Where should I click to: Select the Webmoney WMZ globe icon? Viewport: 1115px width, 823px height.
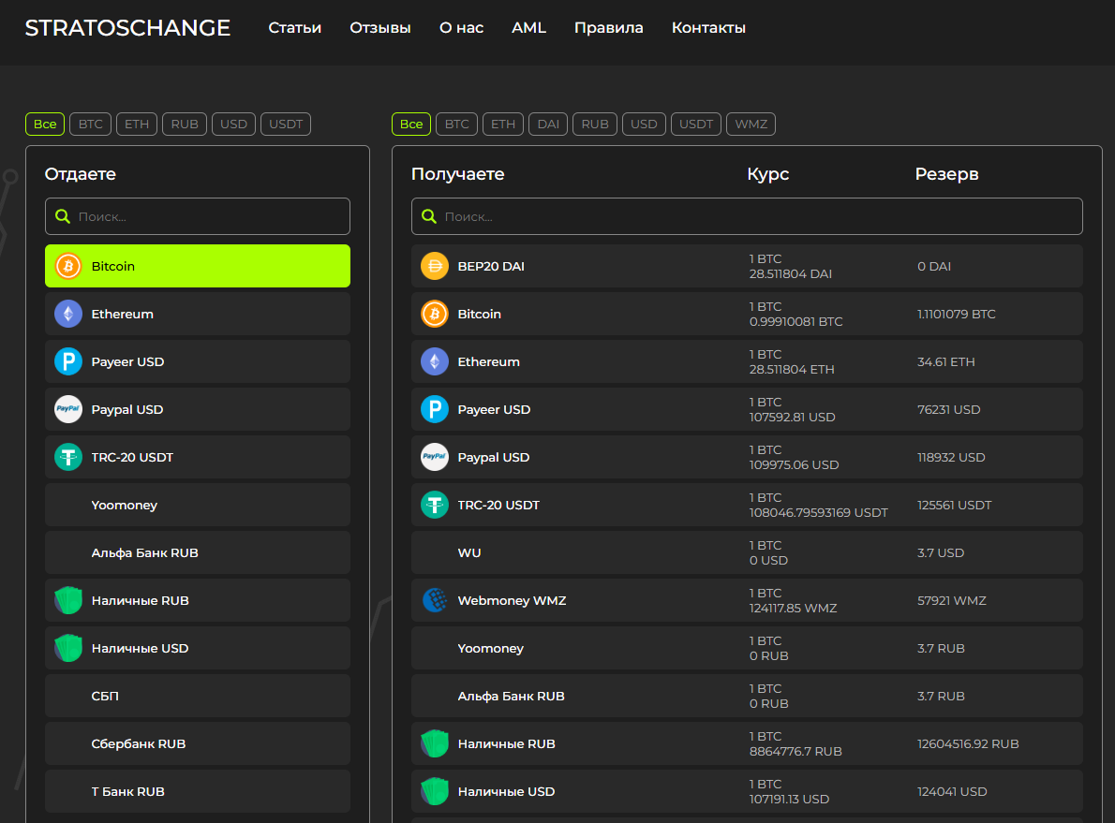click(435, 600)
